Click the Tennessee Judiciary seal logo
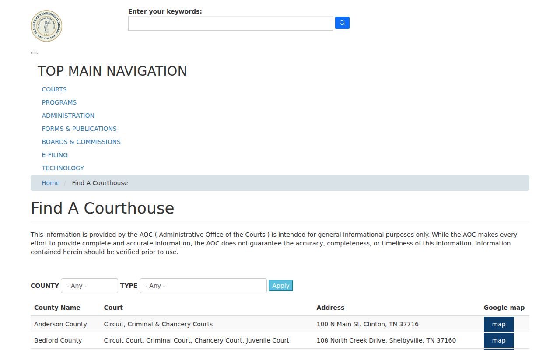This screenshot has height=350, width=560. pyautogui.click(x=46, y=26)
